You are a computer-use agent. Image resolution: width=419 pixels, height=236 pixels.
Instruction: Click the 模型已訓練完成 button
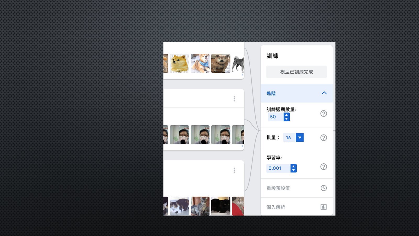[296, 72]
